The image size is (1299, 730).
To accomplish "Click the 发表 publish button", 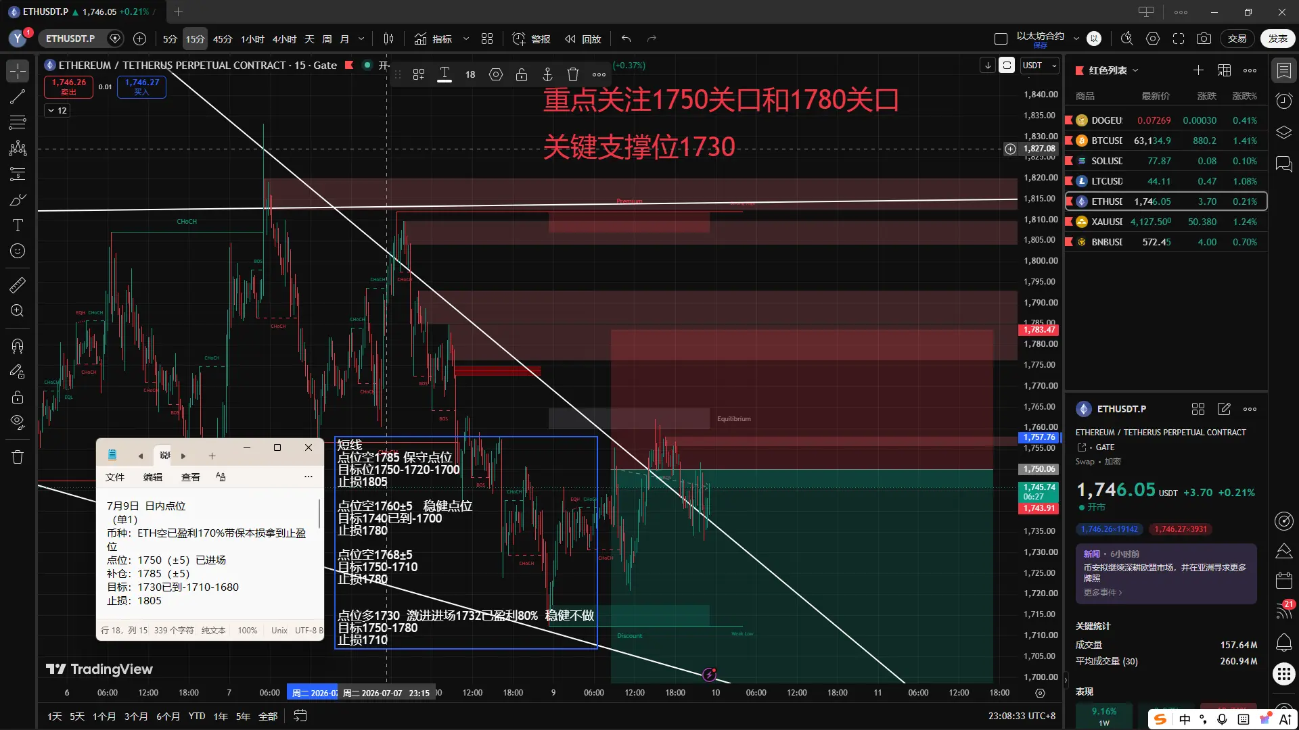I will point(1278,39).
